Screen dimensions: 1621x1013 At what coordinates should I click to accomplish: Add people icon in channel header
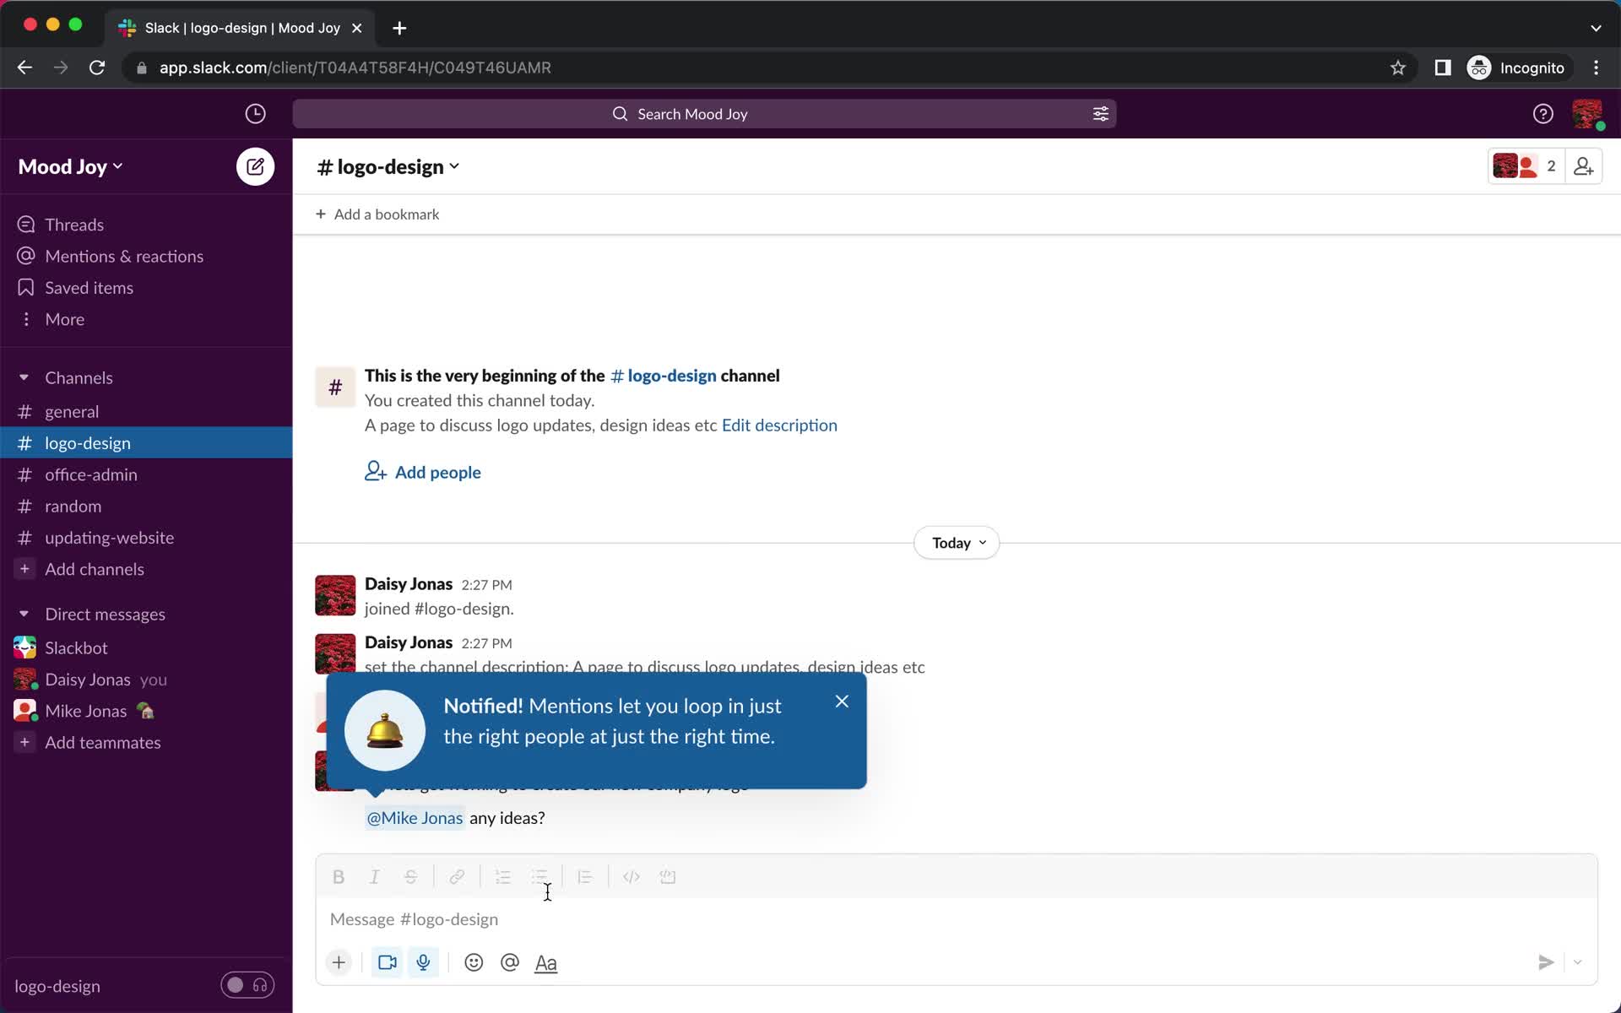coord(1584,166)
